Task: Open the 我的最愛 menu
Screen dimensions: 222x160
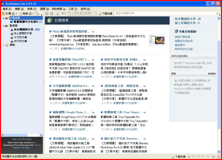Action: [x=59, y=8]
